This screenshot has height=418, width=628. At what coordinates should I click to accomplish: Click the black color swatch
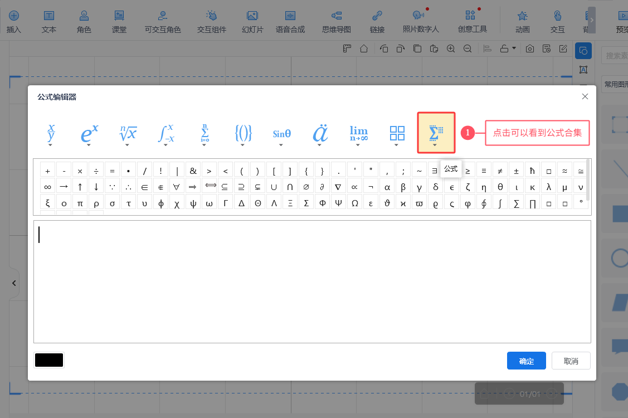coord(49,361)
